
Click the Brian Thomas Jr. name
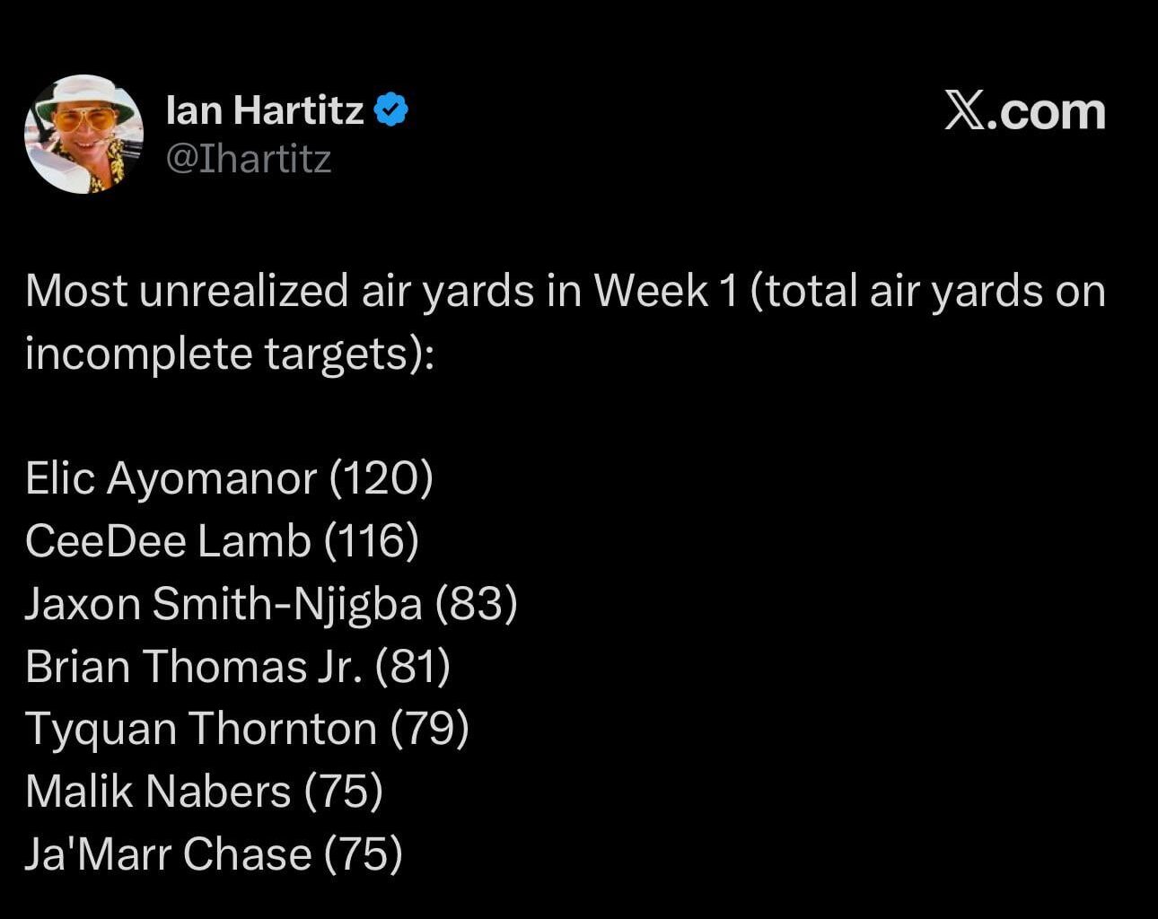point(194,666)
